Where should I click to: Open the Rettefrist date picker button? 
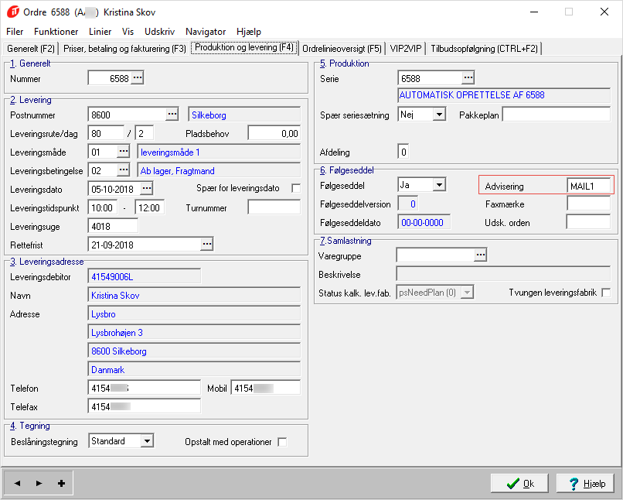(x=207, y=244)
